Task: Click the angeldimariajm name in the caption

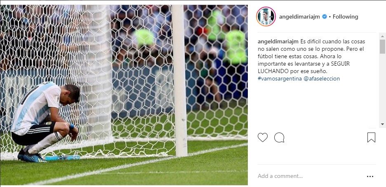Action: pos(278,41)
